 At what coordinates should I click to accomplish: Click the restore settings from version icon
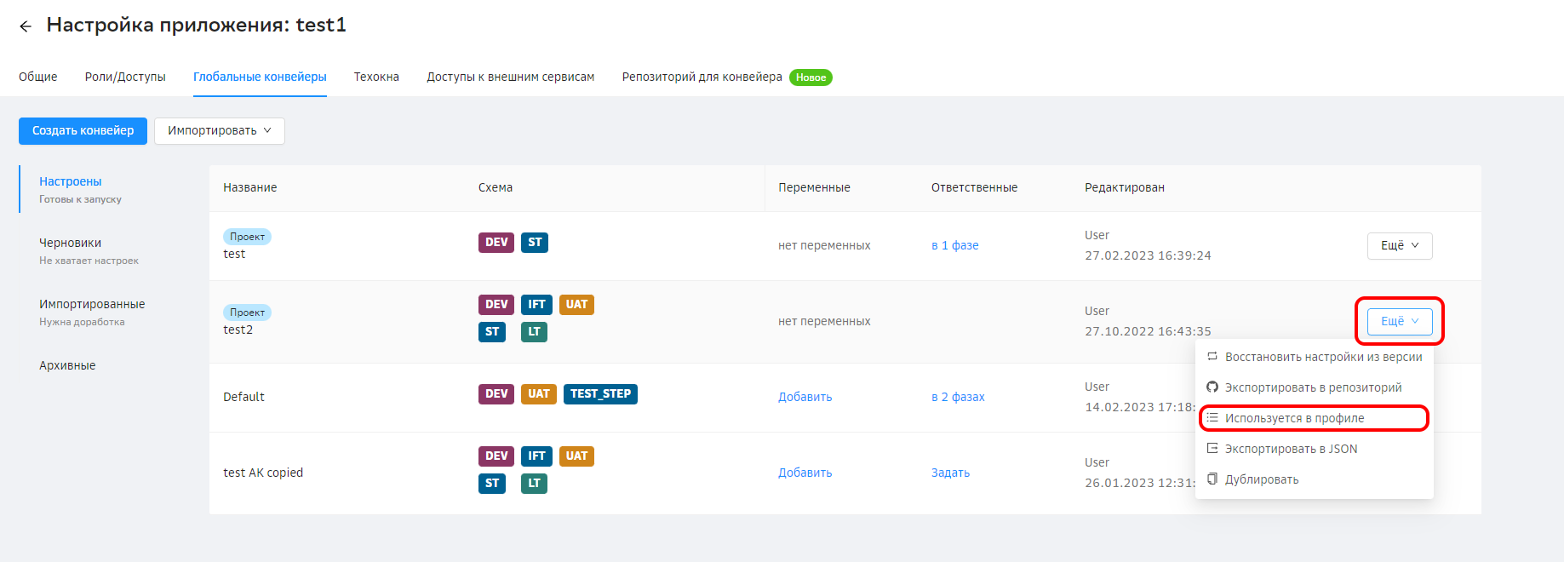click(x=1212, y=357)
